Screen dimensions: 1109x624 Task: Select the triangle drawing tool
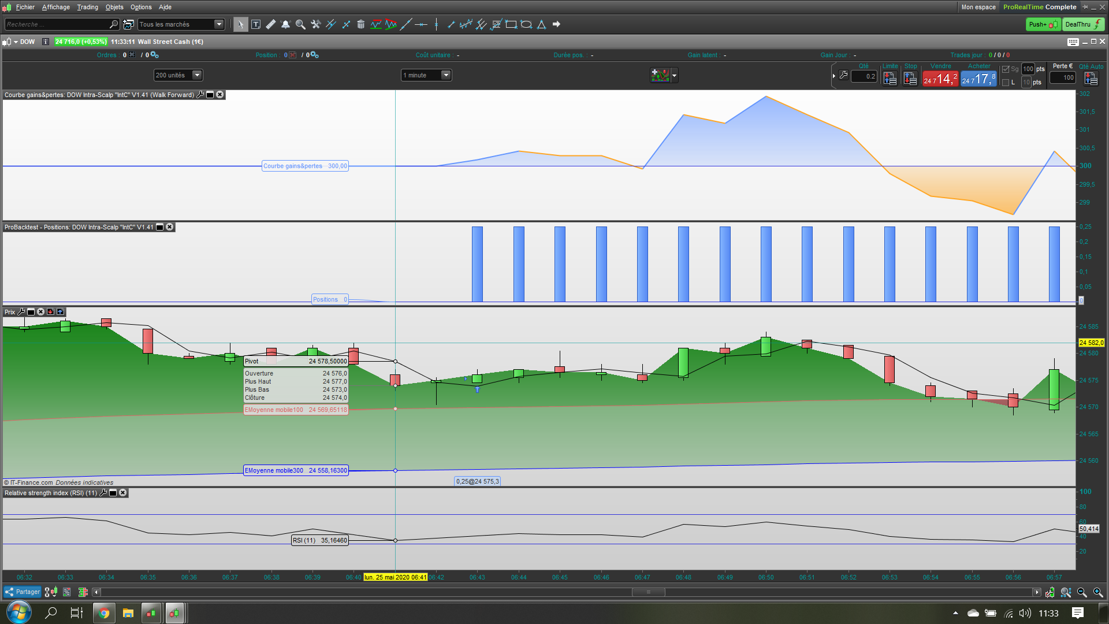point(541,24)
